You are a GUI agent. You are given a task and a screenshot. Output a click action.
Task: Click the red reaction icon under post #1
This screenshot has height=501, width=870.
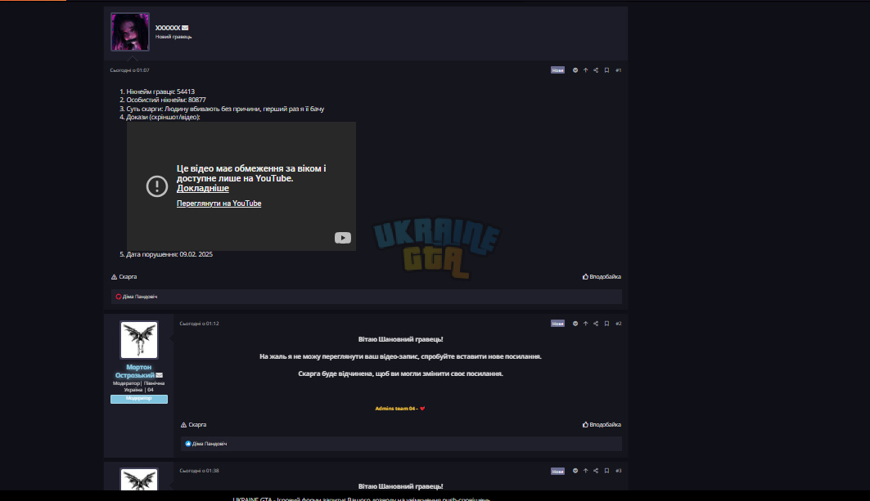tap(118, 297)
